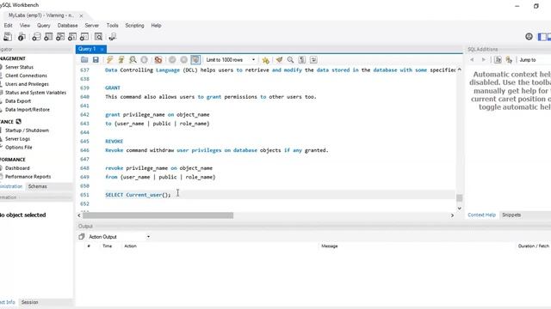Open Data Export

point(18,101)
